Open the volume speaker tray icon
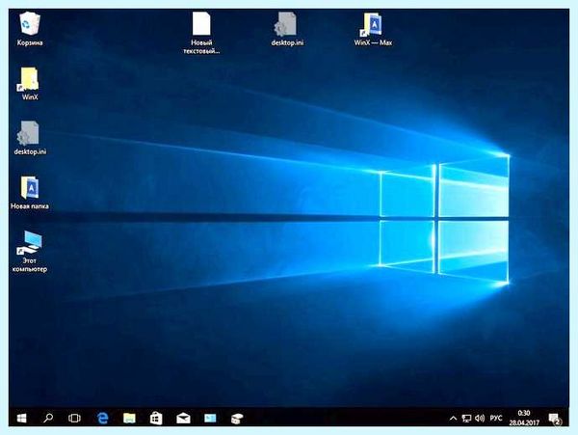578x435 pixels. 480,418
